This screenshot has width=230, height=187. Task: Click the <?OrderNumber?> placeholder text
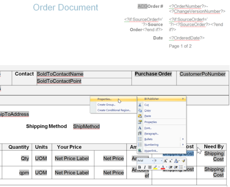[x=187, y=7]
